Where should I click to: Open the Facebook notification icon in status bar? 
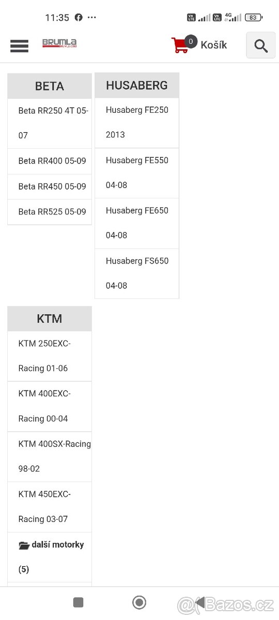pyautogui.click(x=79, y=17)
